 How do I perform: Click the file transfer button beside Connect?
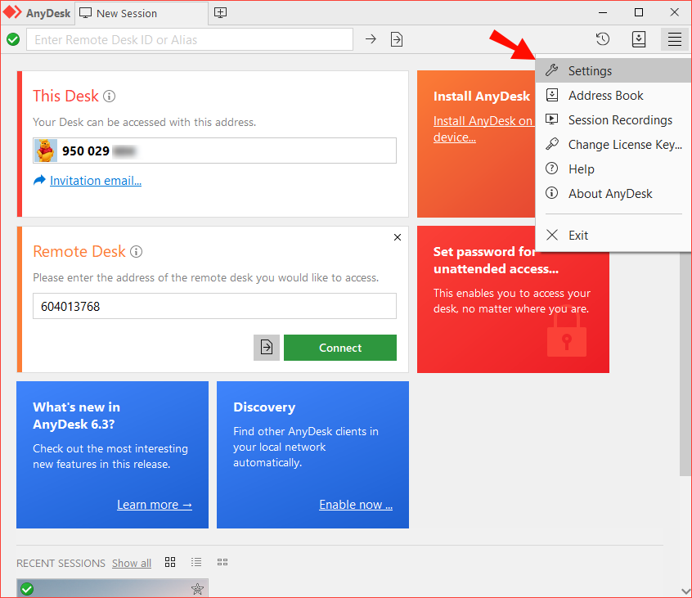(267, 348)
